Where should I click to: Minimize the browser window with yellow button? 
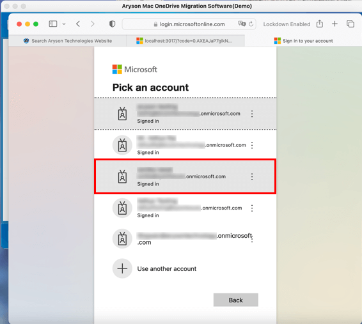(x=28, y=24)
